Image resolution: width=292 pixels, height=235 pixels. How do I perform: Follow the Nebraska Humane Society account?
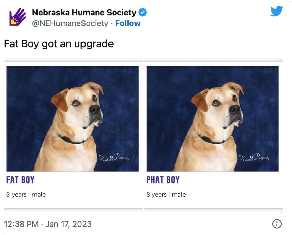pyautogui.click(x=128, y=23)
